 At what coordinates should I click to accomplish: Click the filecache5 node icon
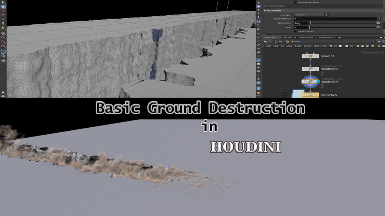point(310,94)
